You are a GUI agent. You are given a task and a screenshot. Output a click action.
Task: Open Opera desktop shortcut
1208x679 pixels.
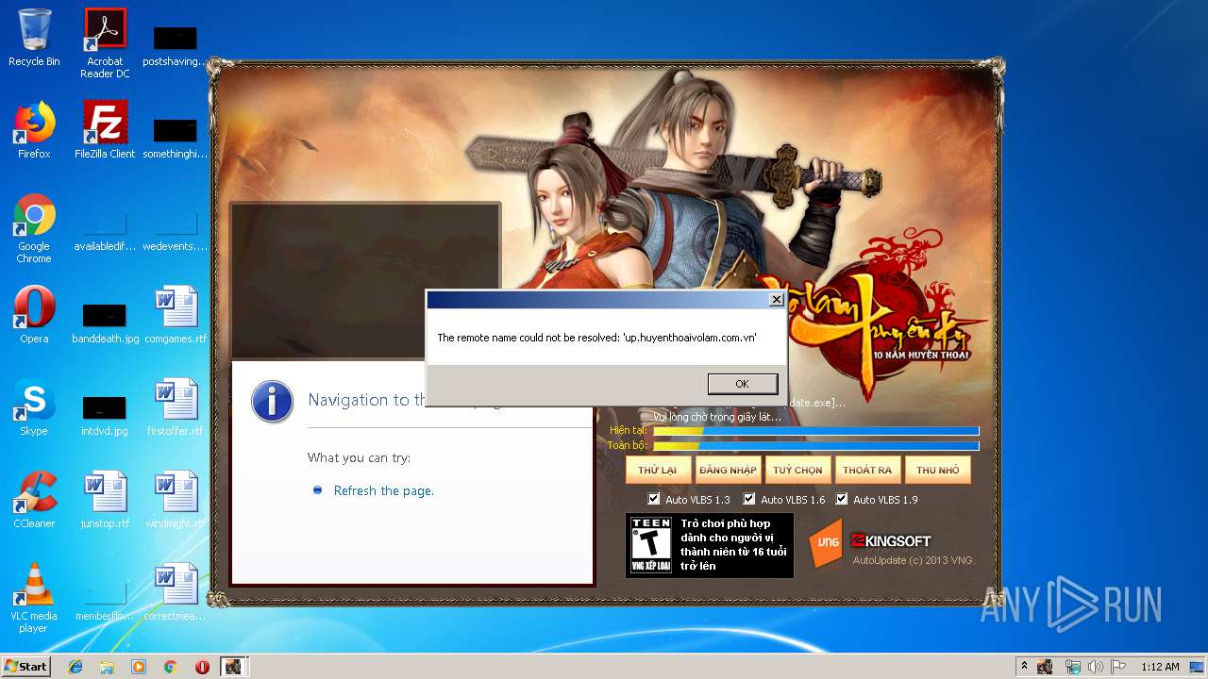coord(34,315)
